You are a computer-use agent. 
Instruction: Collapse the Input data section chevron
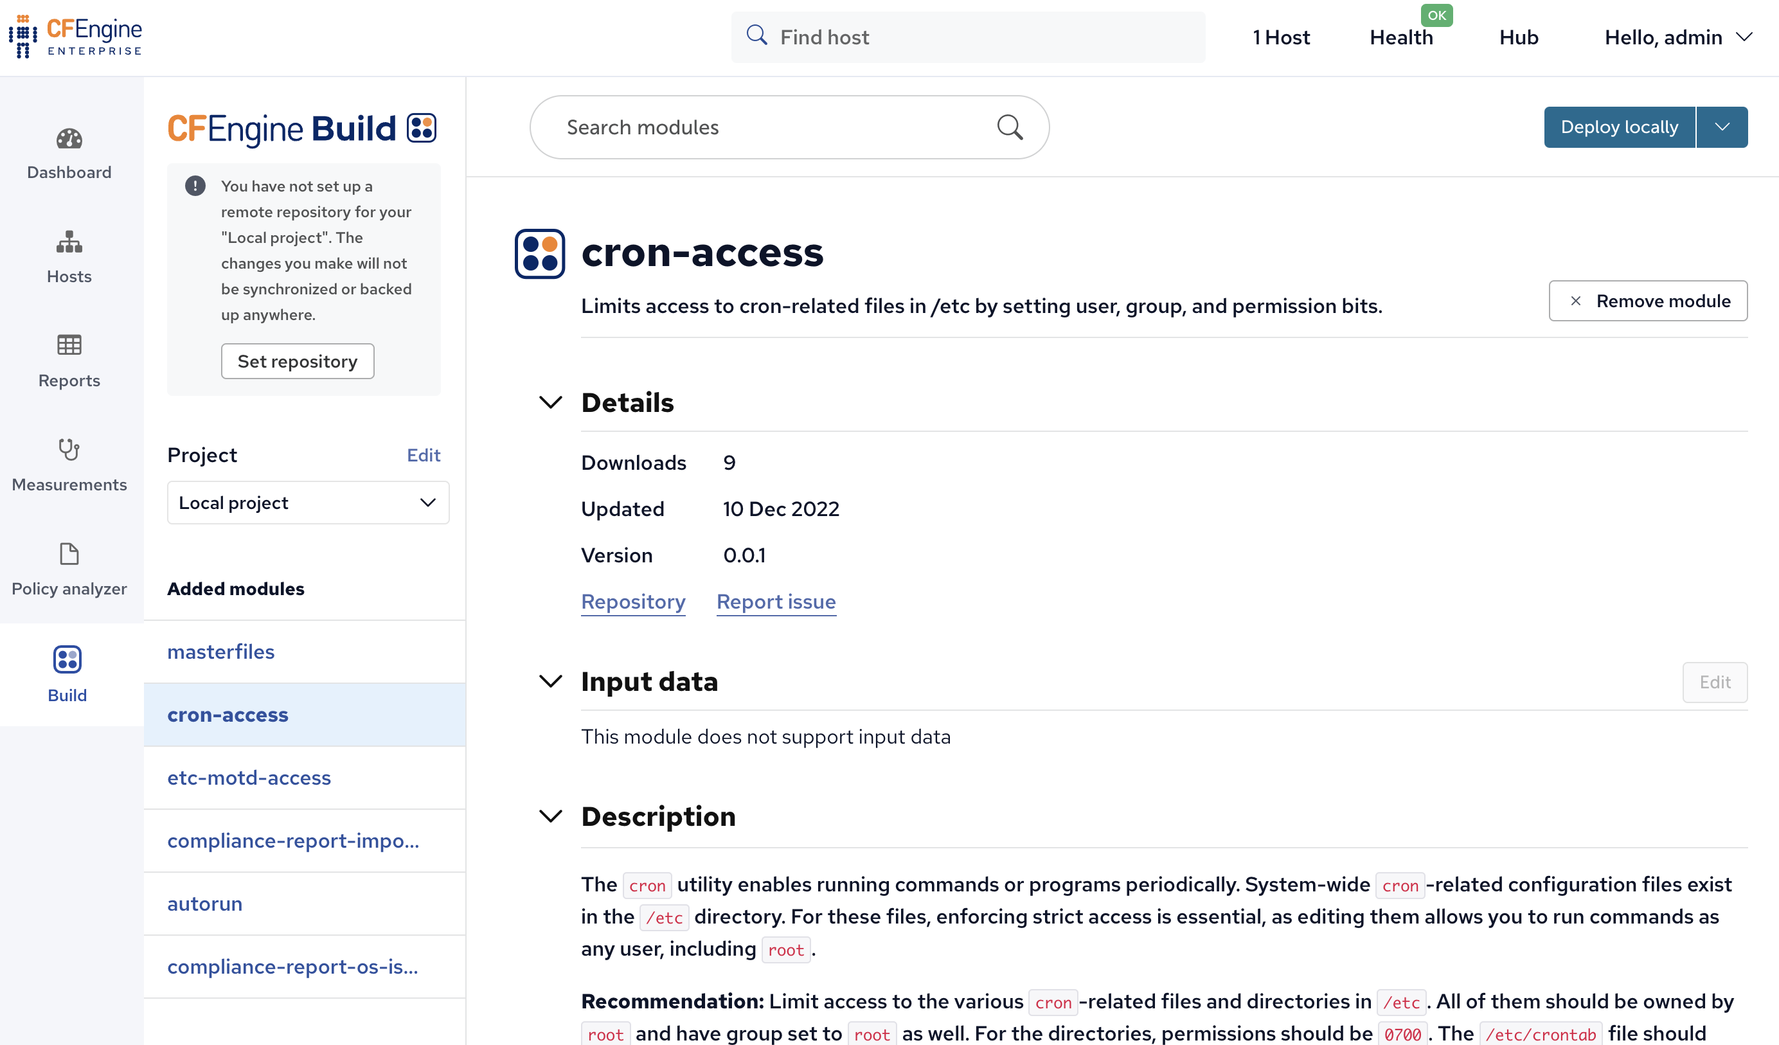(x=551, y=681)
